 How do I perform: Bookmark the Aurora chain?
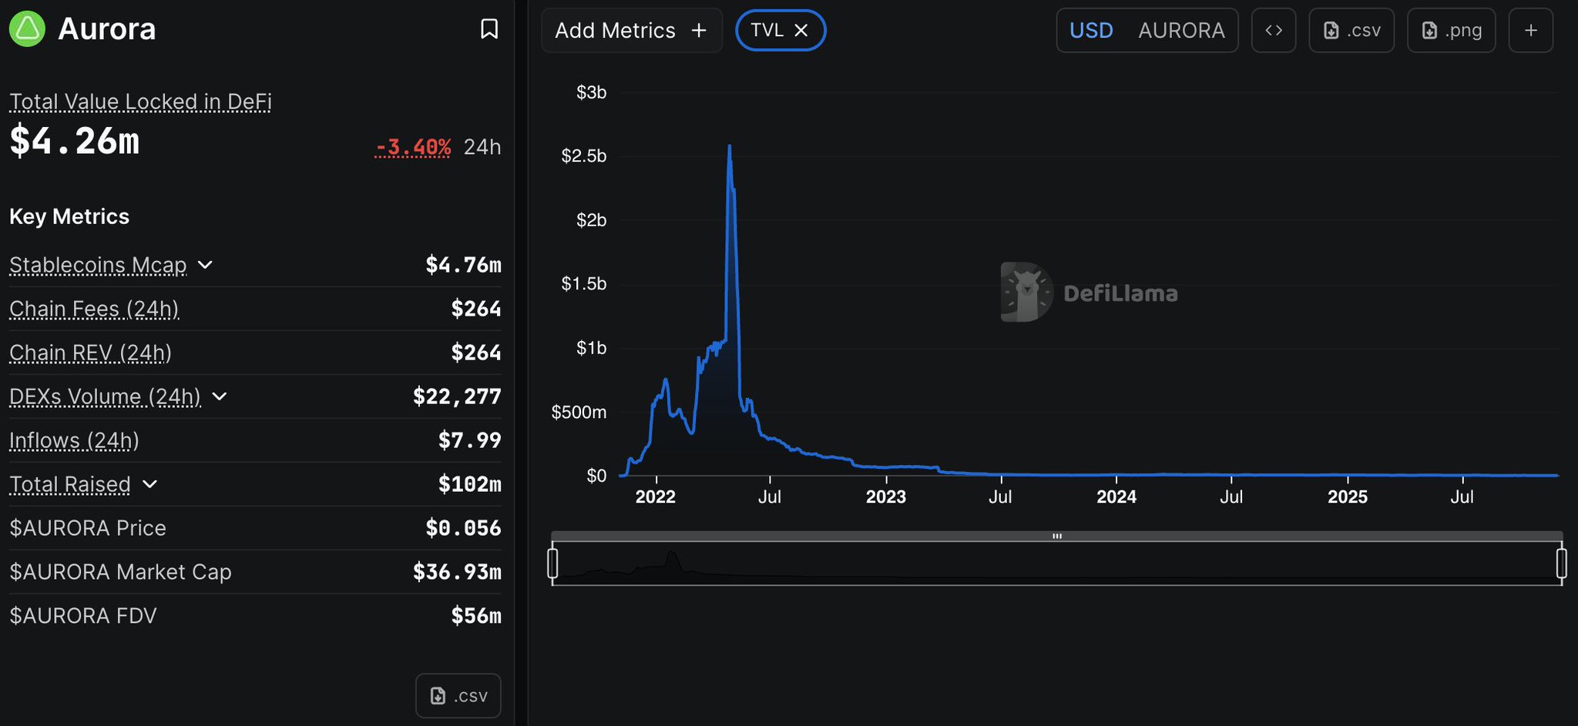tap(489, 29)
